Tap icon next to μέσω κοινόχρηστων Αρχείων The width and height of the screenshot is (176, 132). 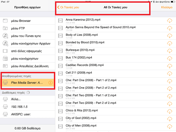(5, 43)
